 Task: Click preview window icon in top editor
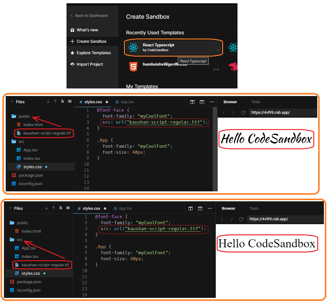tap(202, 102)
